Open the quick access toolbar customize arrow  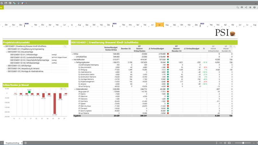point(26,3)
